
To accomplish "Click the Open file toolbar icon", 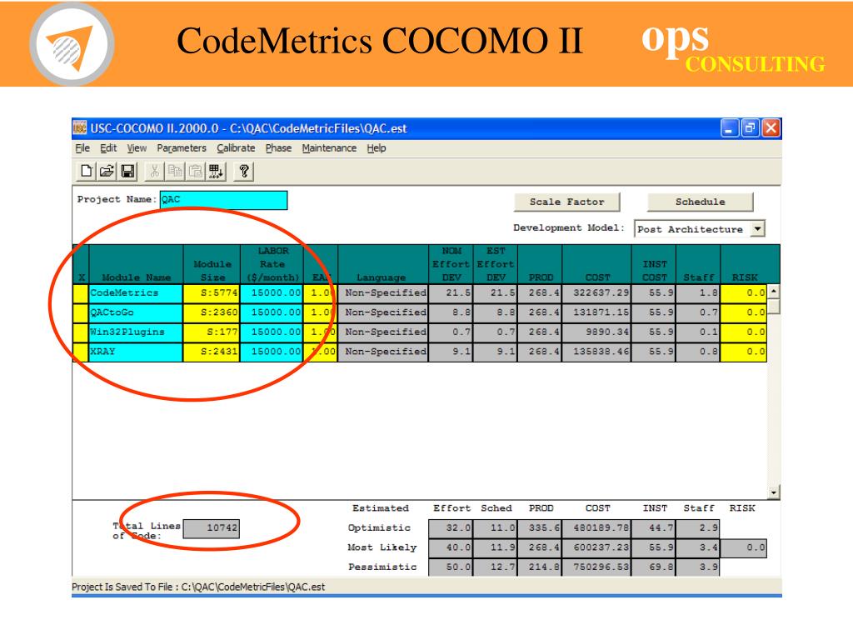I will (x=107, y=172).
